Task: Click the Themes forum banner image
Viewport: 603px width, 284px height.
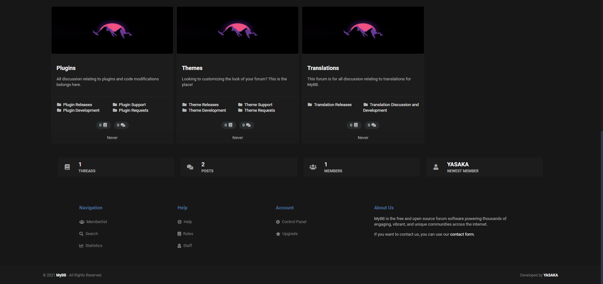Action: tap(237, 30)
